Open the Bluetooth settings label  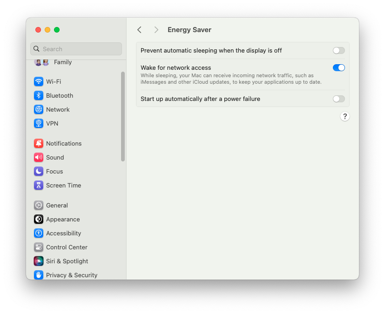[x=60, y=95]
